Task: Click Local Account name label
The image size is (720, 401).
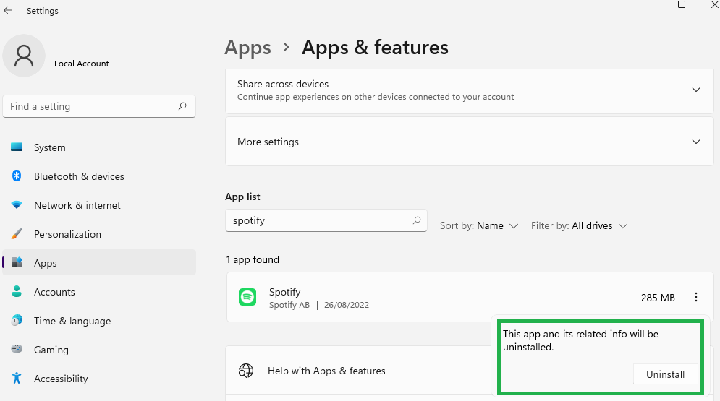Action: click(x=82, y=64)
